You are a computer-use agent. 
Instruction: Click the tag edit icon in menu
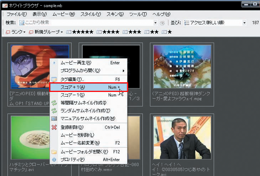54,79
